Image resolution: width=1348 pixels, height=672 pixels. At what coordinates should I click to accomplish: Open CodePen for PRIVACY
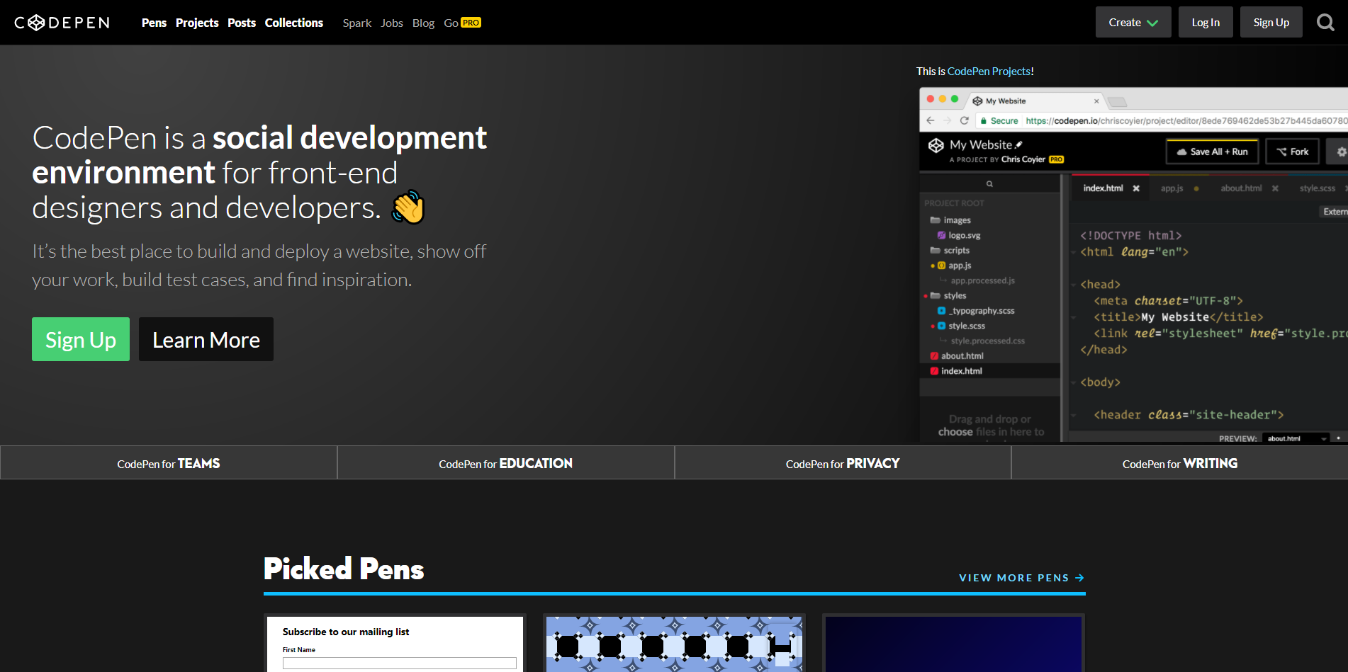coord(843,463)
